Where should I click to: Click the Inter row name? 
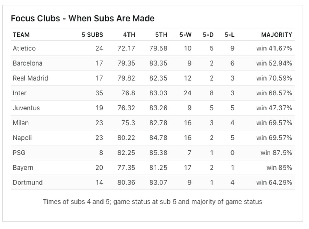click(20, 93)
